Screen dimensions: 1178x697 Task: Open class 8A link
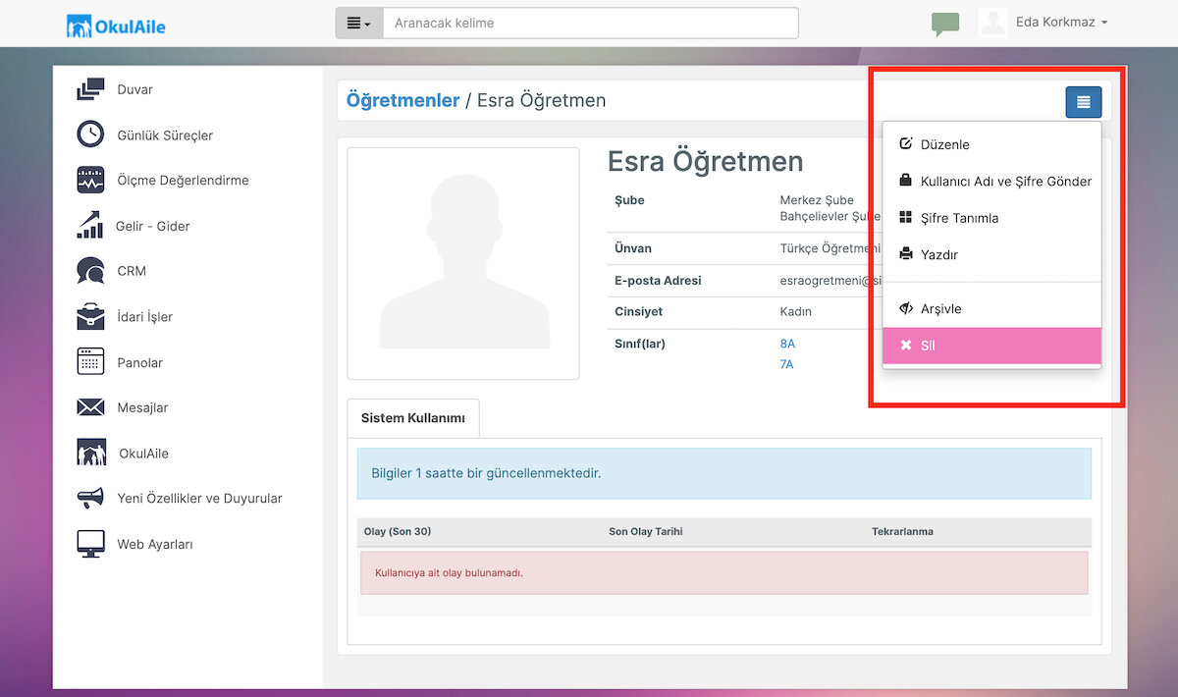point(787,344)
